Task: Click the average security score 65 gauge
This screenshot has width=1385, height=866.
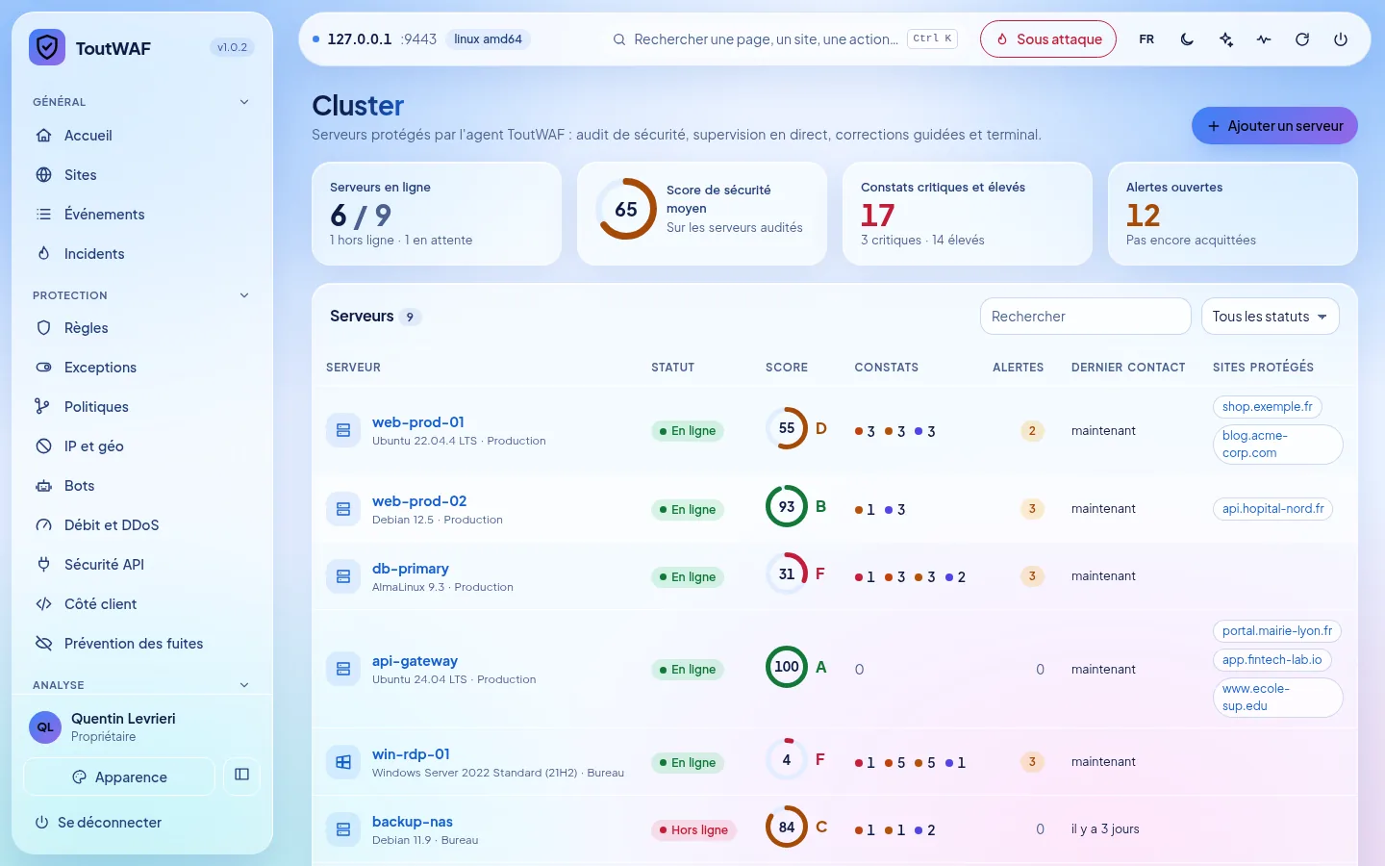Action: [626, 209]
